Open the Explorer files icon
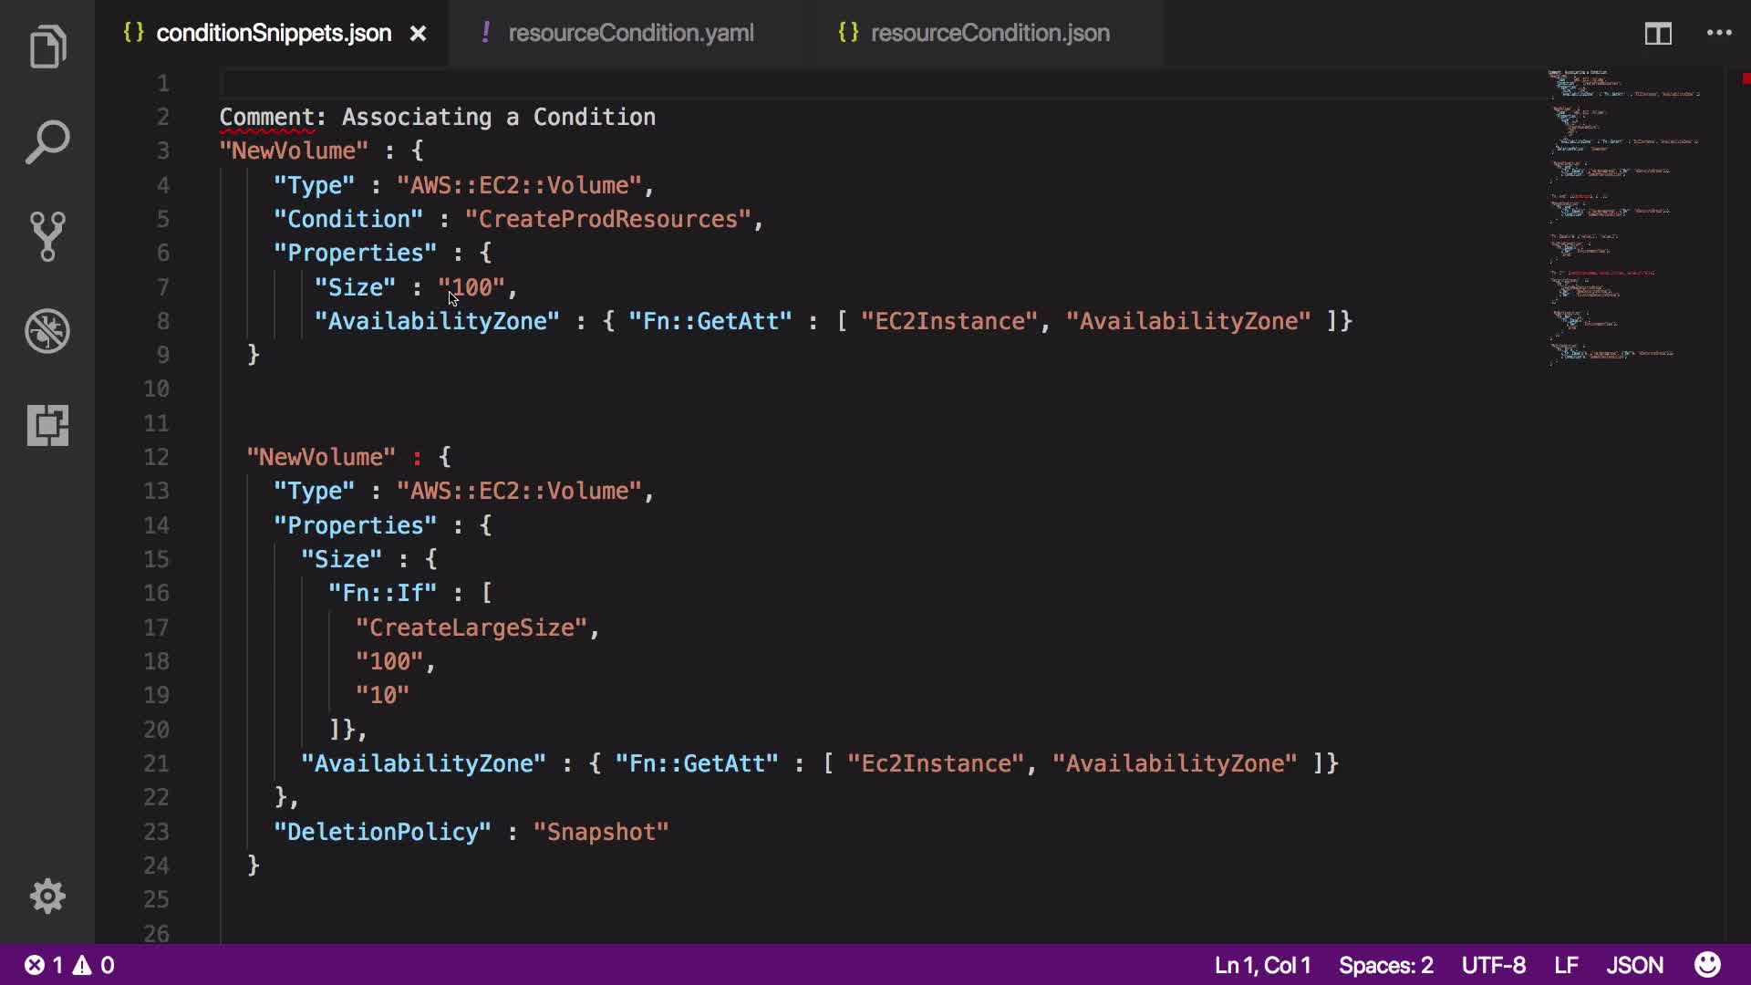 (x=47, y=47)
